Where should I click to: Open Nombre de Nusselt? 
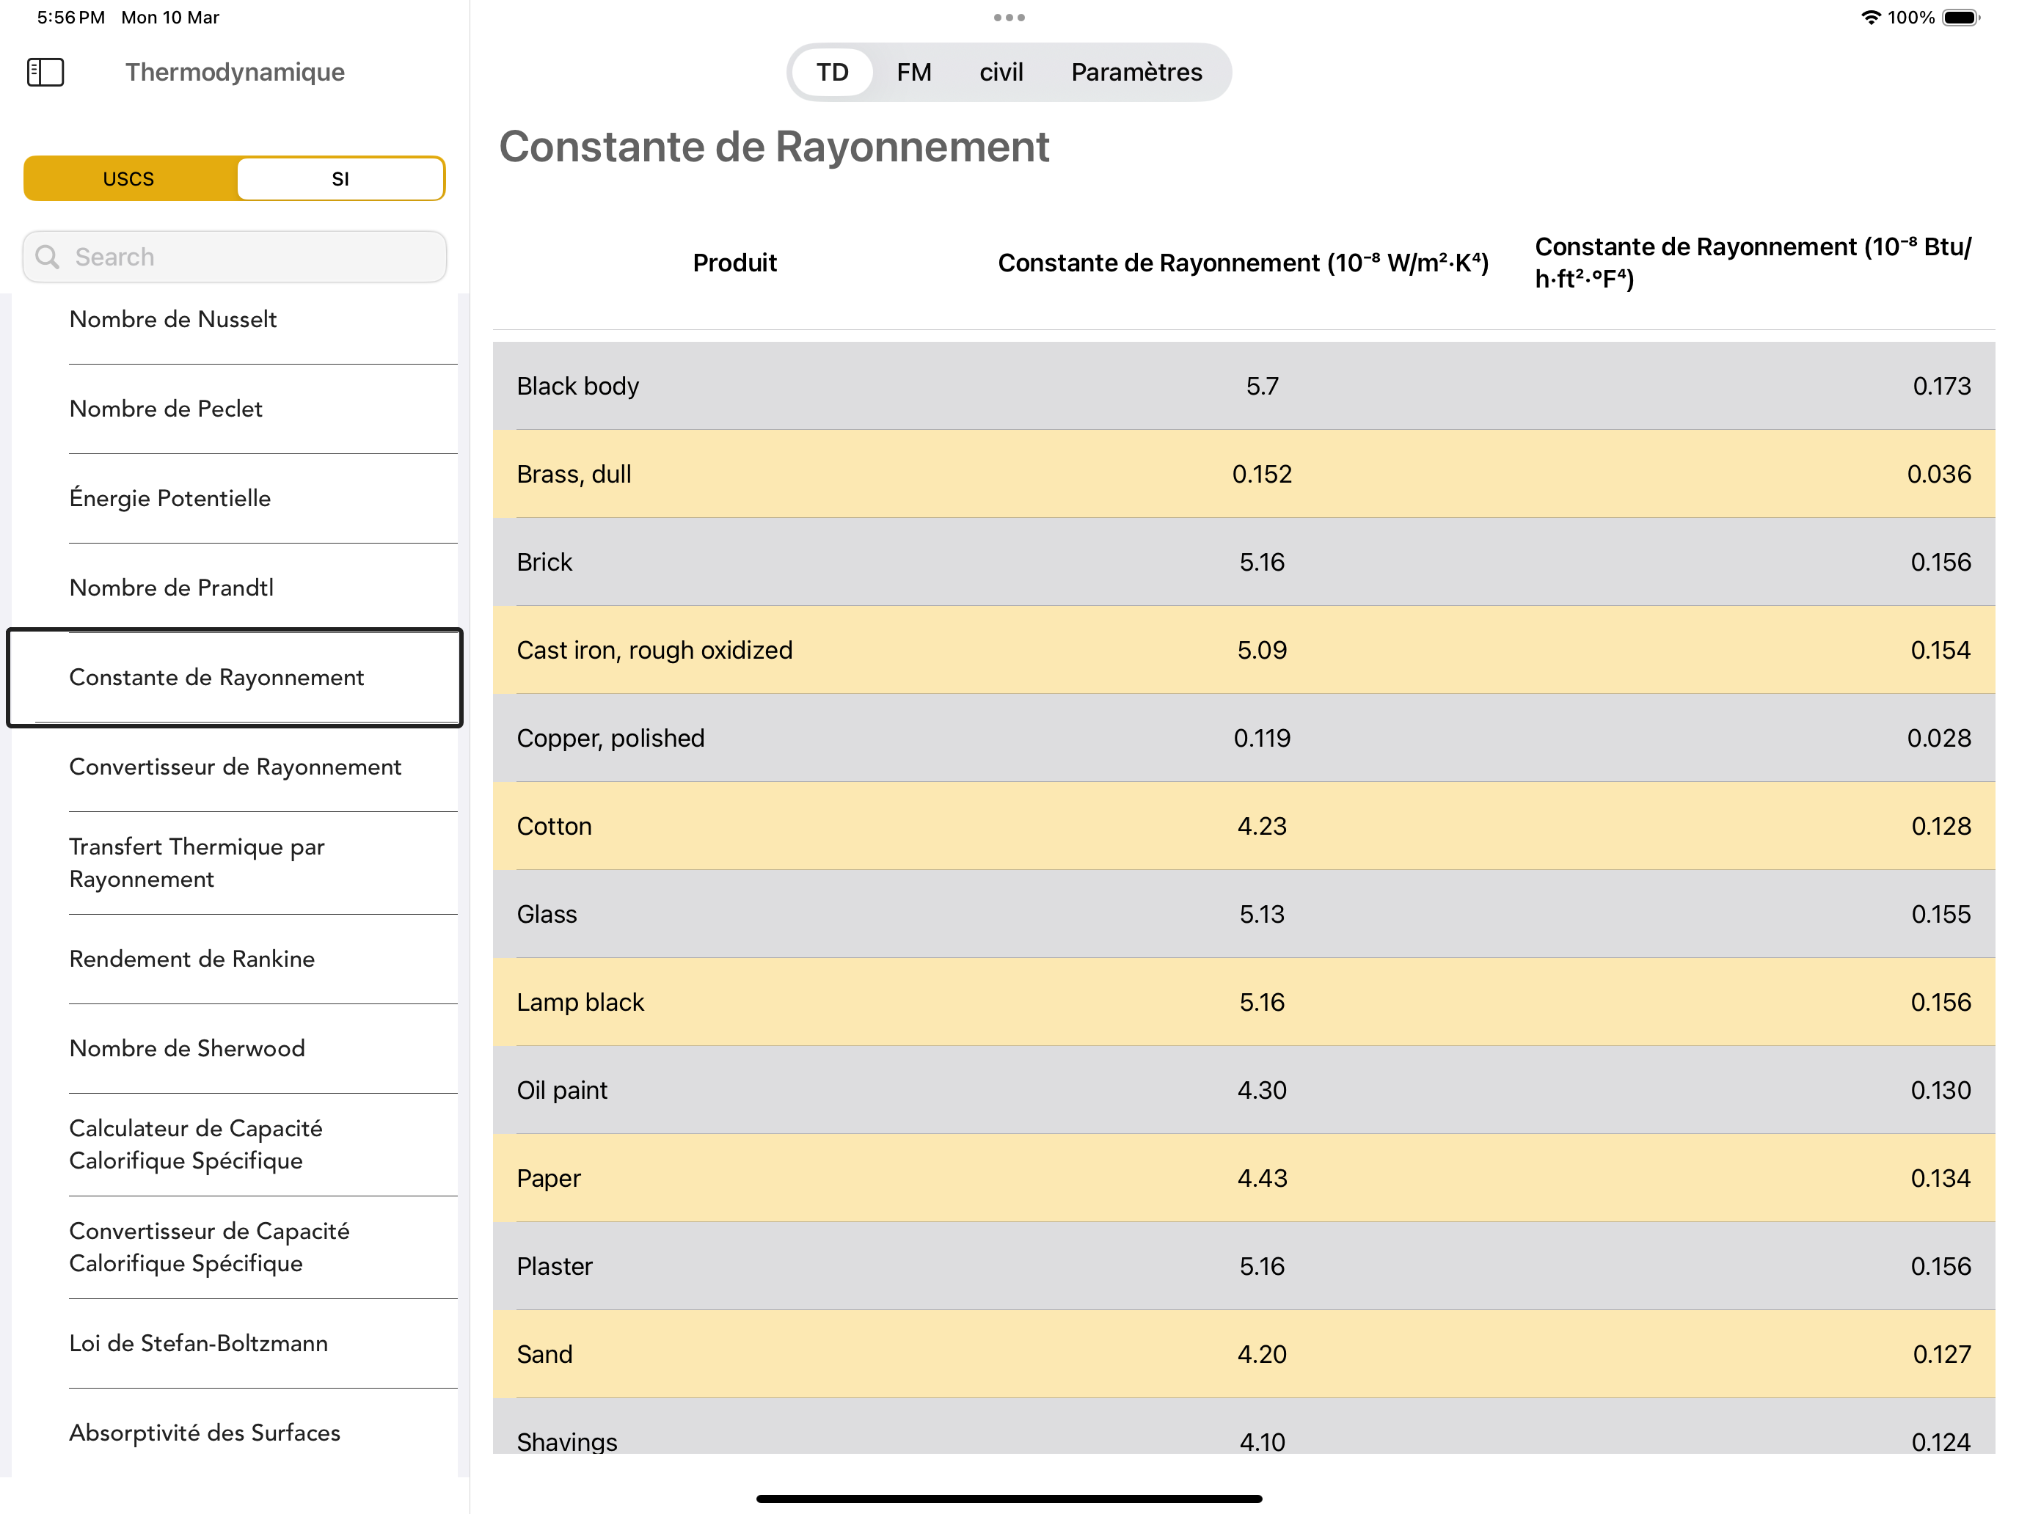coord(235,321)
